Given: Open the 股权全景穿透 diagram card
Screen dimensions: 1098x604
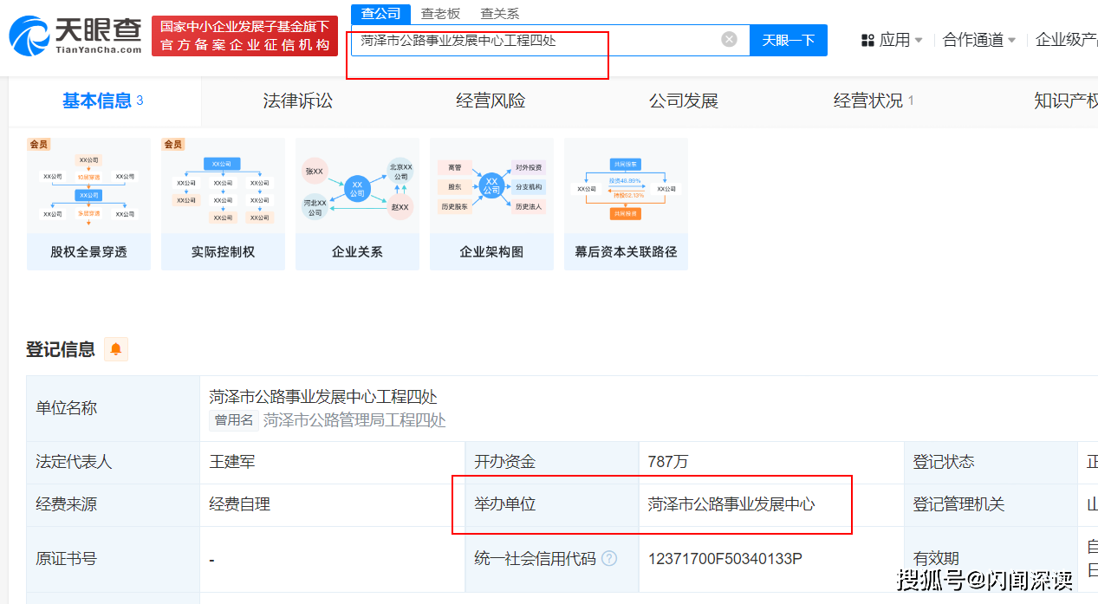Looking at the screenshot, I should 88,204.
